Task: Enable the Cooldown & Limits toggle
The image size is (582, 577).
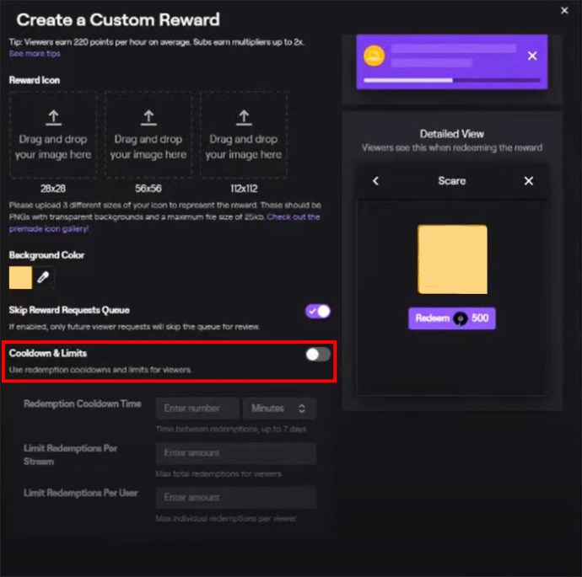Action: 318,355
